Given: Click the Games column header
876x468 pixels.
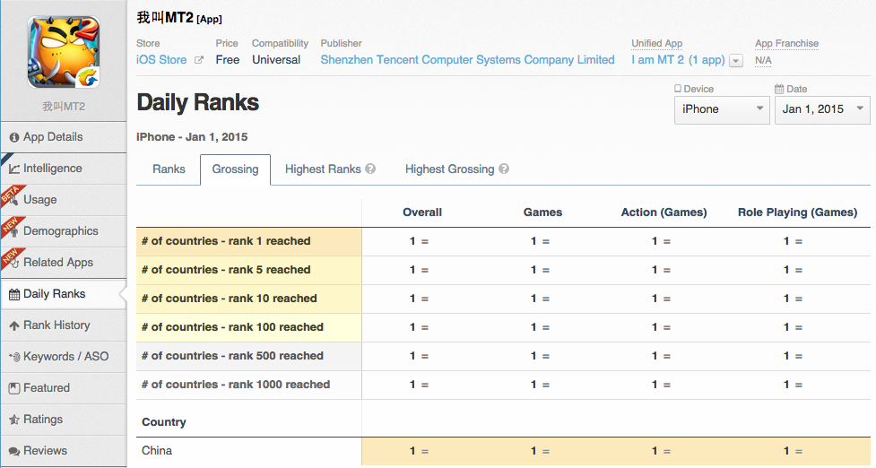Looking at the screenshot, I should pyautogui.click(x=543, y=212).
